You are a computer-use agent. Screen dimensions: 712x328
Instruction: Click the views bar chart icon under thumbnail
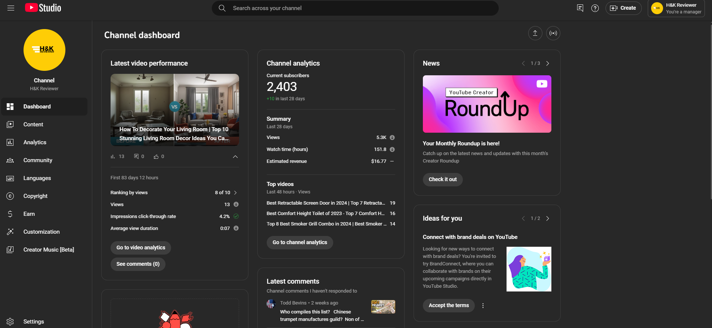click(x=113, y=157)
